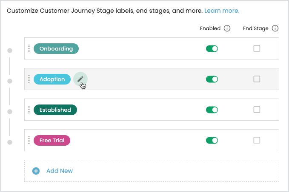Click the End Stage column info icon
The height and width of the screenshot is (192, 289).
coord(275,28)
